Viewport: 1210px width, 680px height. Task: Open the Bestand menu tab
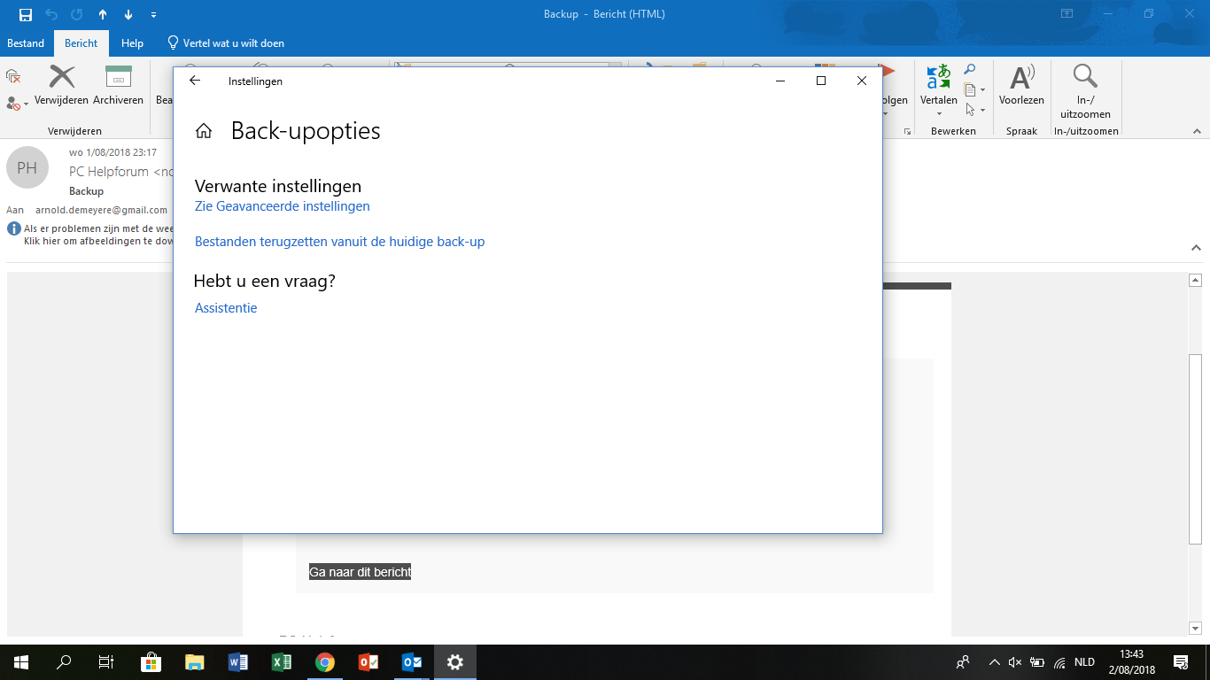26,43
